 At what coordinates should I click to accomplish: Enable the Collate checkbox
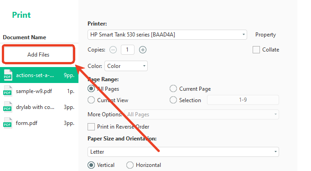pos(256,50)
